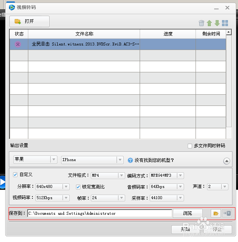Toggle the 自定义 checkbox
The width and height of the screenshot is (238, 242).
[15, 175]
